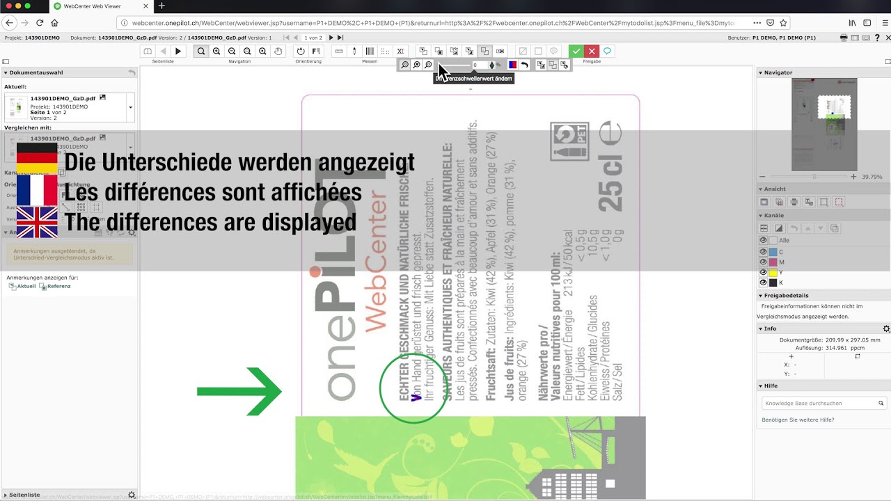891x501 pixels.
Task: Open Seitenliste panel gear settings
Action: click(x=132, y=495)
